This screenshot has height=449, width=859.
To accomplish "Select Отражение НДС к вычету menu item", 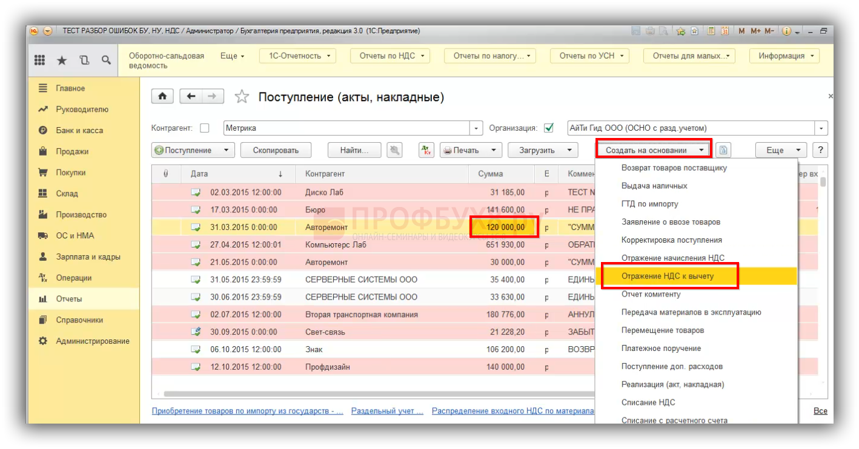I will [x=668, y=276].
